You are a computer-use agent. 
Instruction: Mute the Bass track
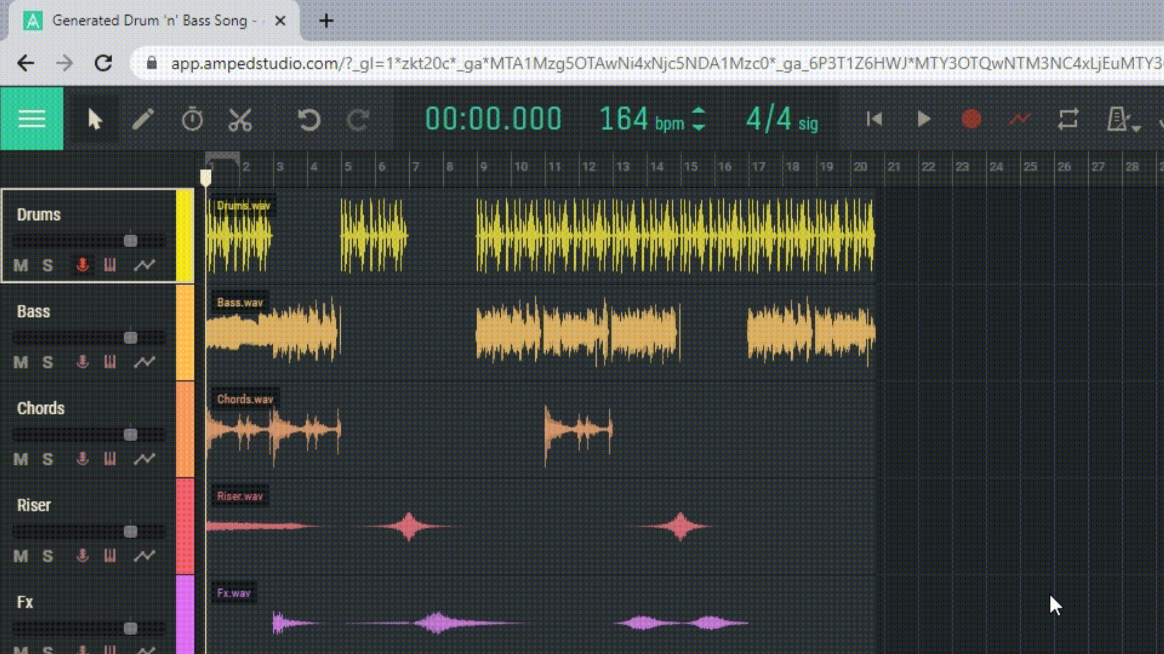[x=21, y=362]
